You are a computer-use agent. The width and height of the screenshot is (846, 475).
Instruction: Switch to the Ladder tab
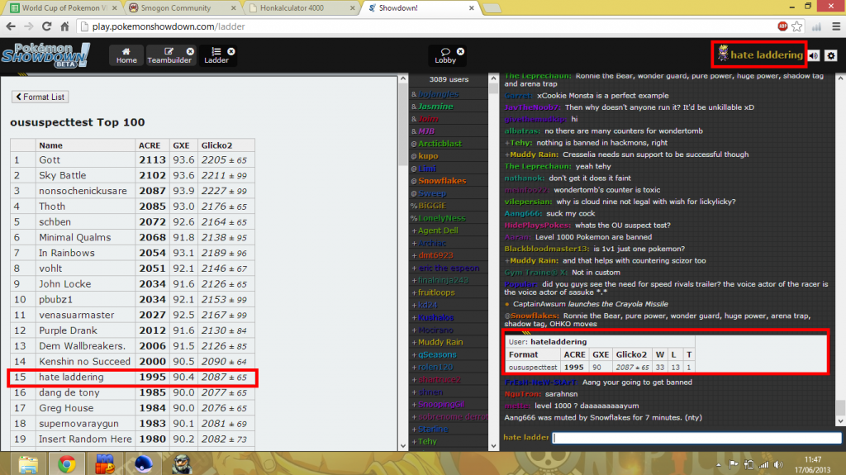(x=216, y=55)
